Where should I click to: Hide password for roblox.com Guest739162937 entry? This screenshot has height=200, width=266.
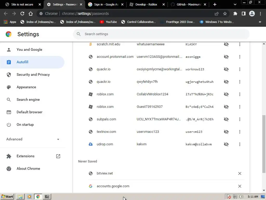click(226, 107)
